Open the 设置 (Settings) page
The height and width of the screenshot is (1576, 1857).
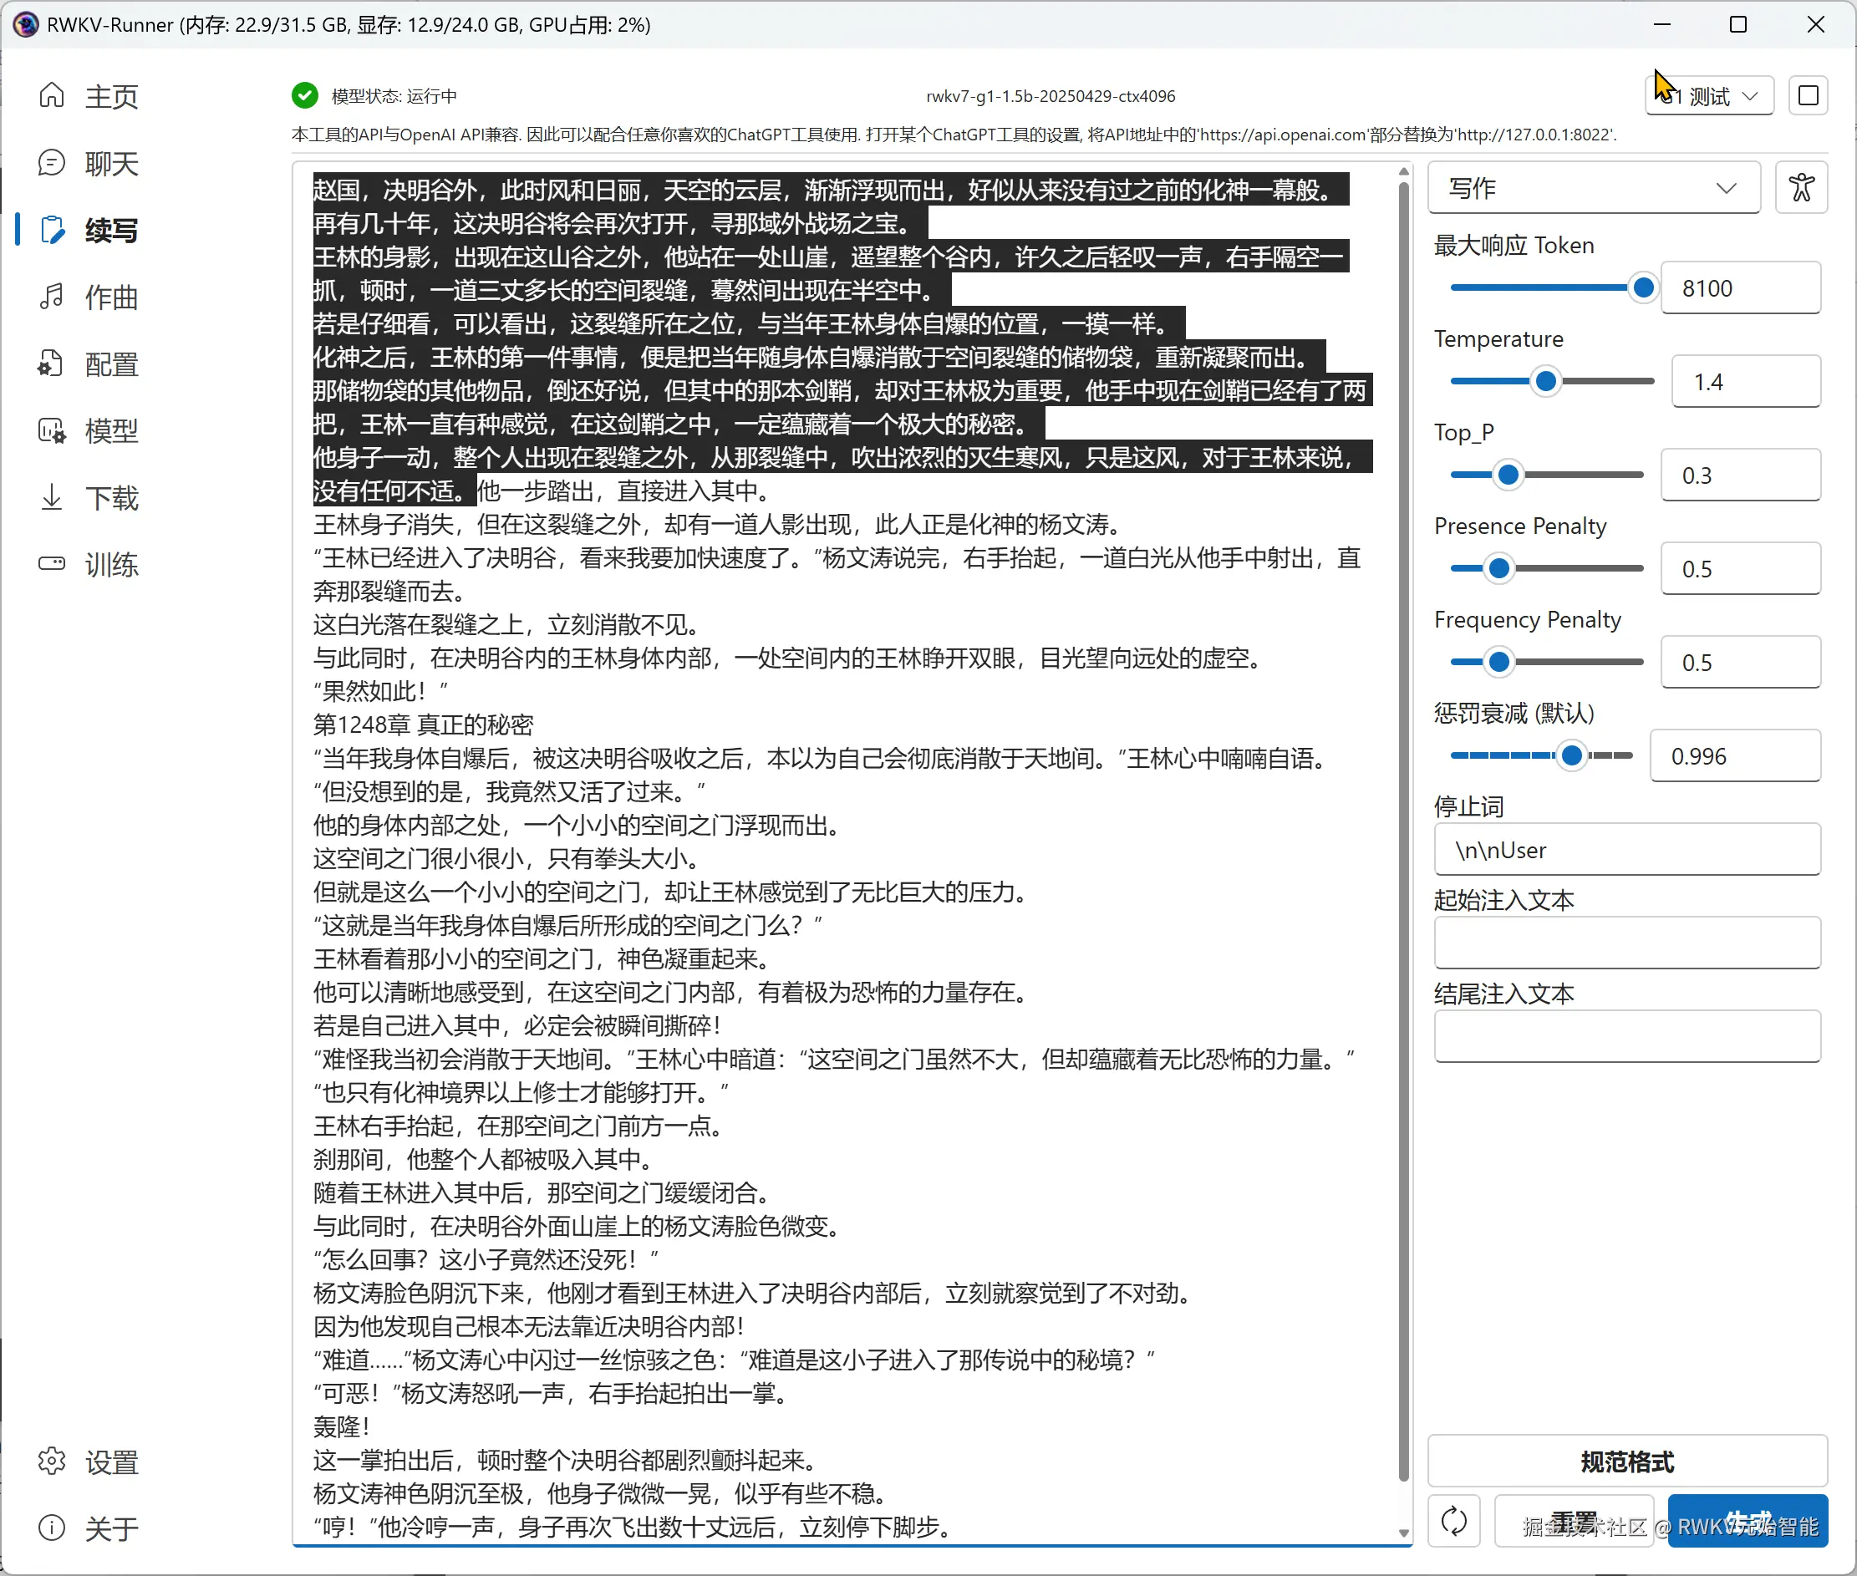click(x=111, y=1461)
